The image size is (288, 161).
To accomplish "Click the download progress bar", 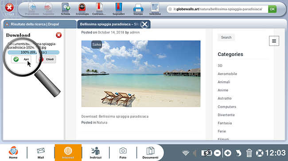I will click(33, 52).
